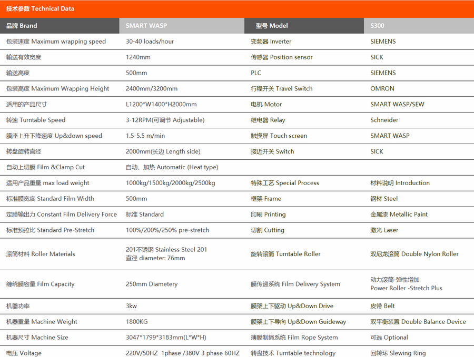This screenshot has height=357, width=474.
Task: Select the Double Nylon Roller text
Action: [414, 254]
